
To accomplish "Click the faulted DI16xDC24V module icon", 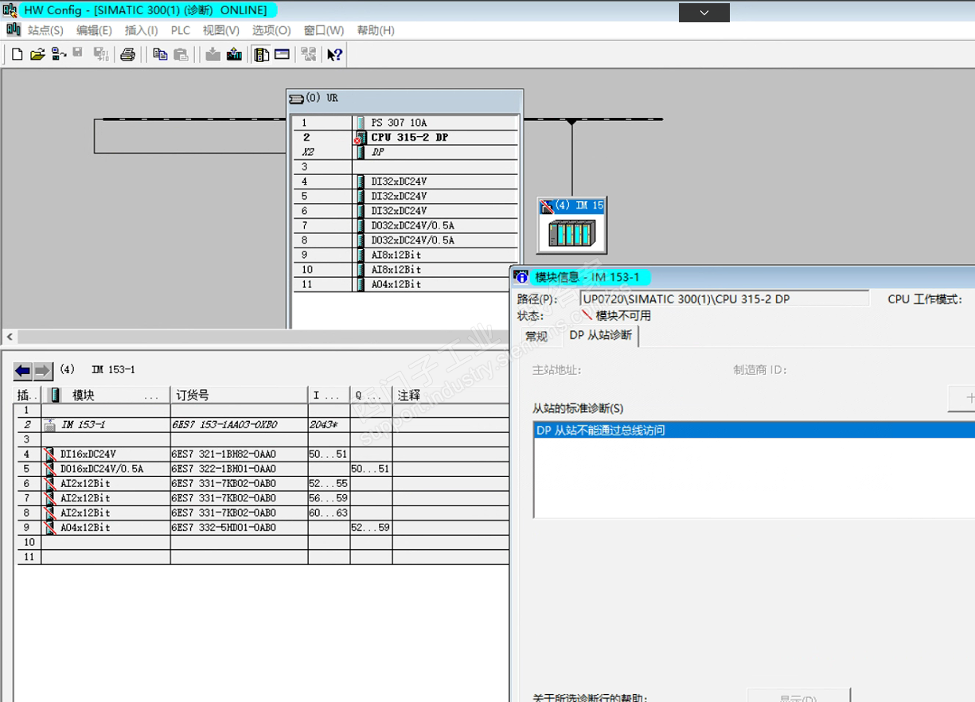I will pos(50,454).
